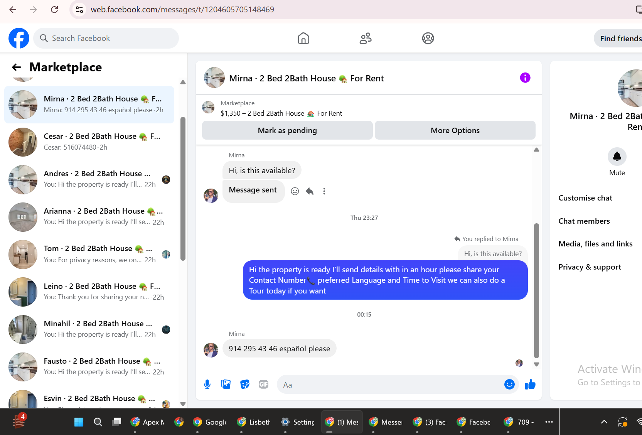Click conversation list scrollbar thumb

point(183,189)
